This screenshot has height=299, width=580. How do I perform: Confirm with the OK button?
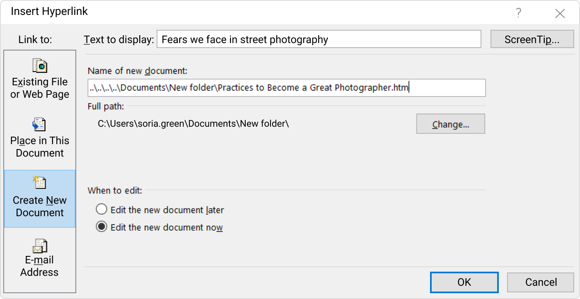click(x=464, y=282)
